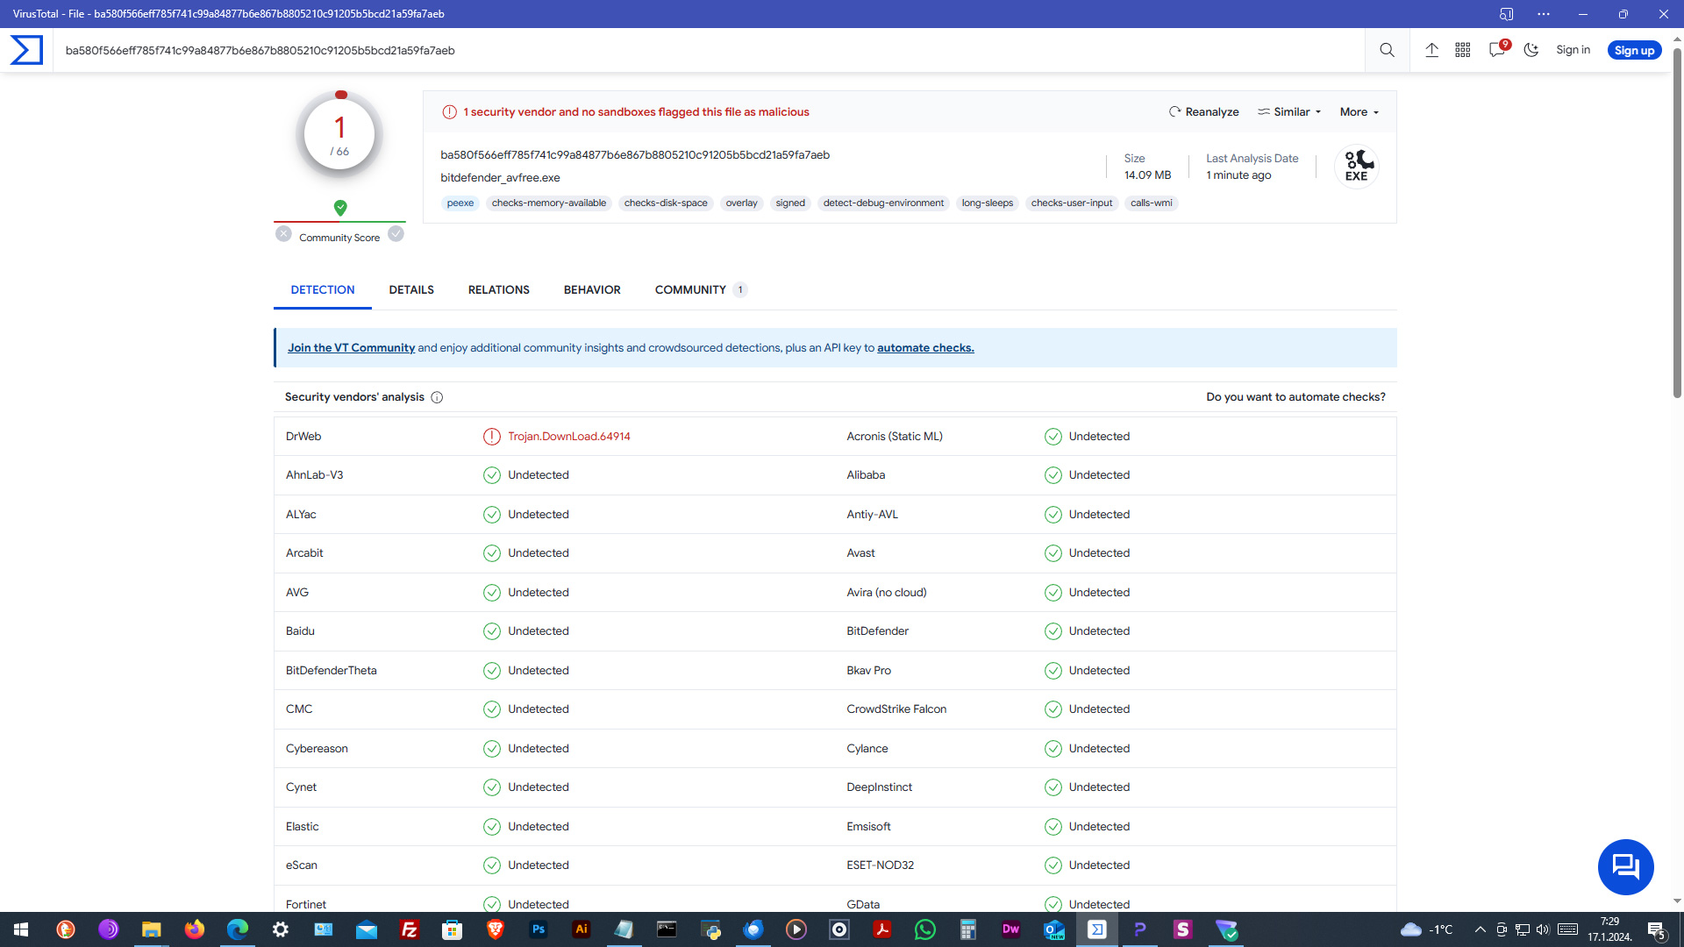Click the VirusTotal logo icon
This screenshot has width=1684, height=947.
coord(26,50)
